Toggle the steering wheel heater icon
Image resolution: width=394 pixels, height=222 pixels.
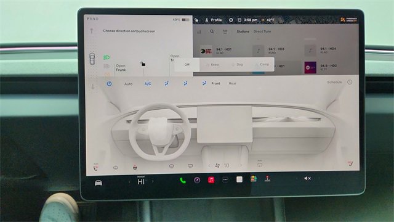135,167
